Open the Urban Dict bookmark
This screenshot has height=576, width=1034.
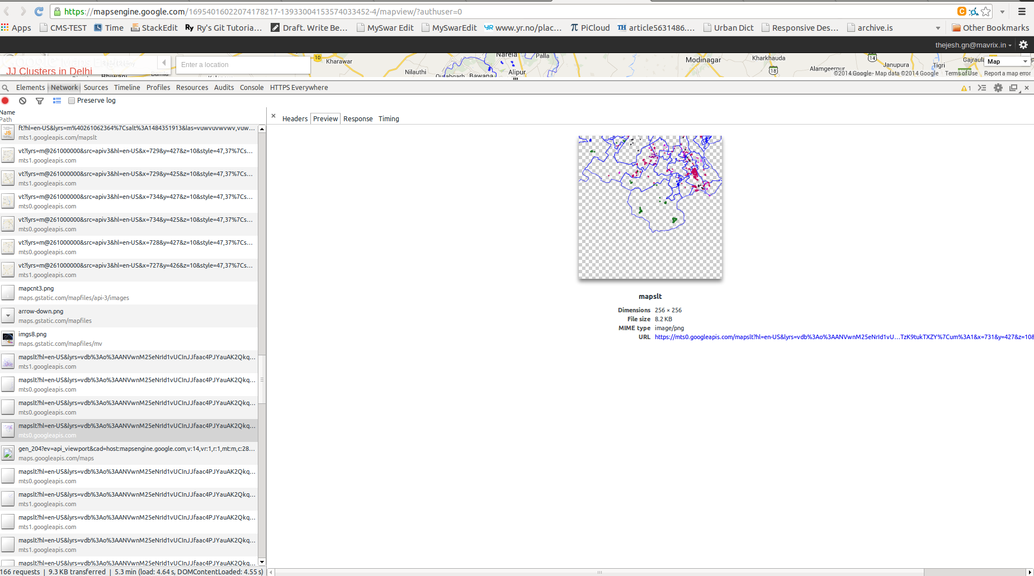[728, 27]
